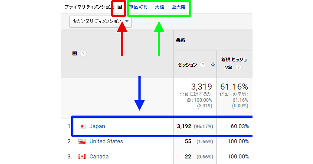313x164 pixels.
Task: Switch primary dimension to 大陸
Action: [x=160, y=7]
